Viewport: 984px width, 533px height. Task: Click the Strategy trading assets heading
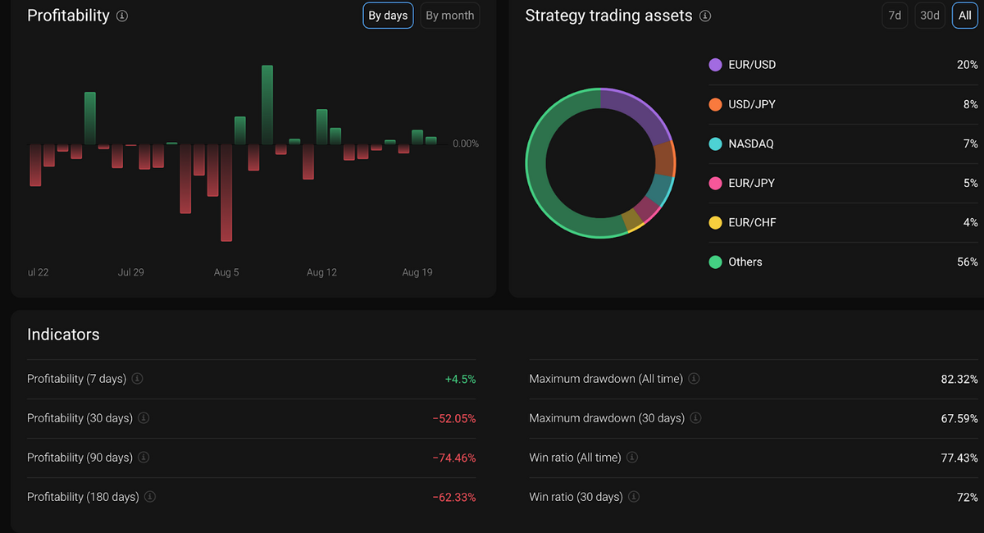[x=608, y=16]
